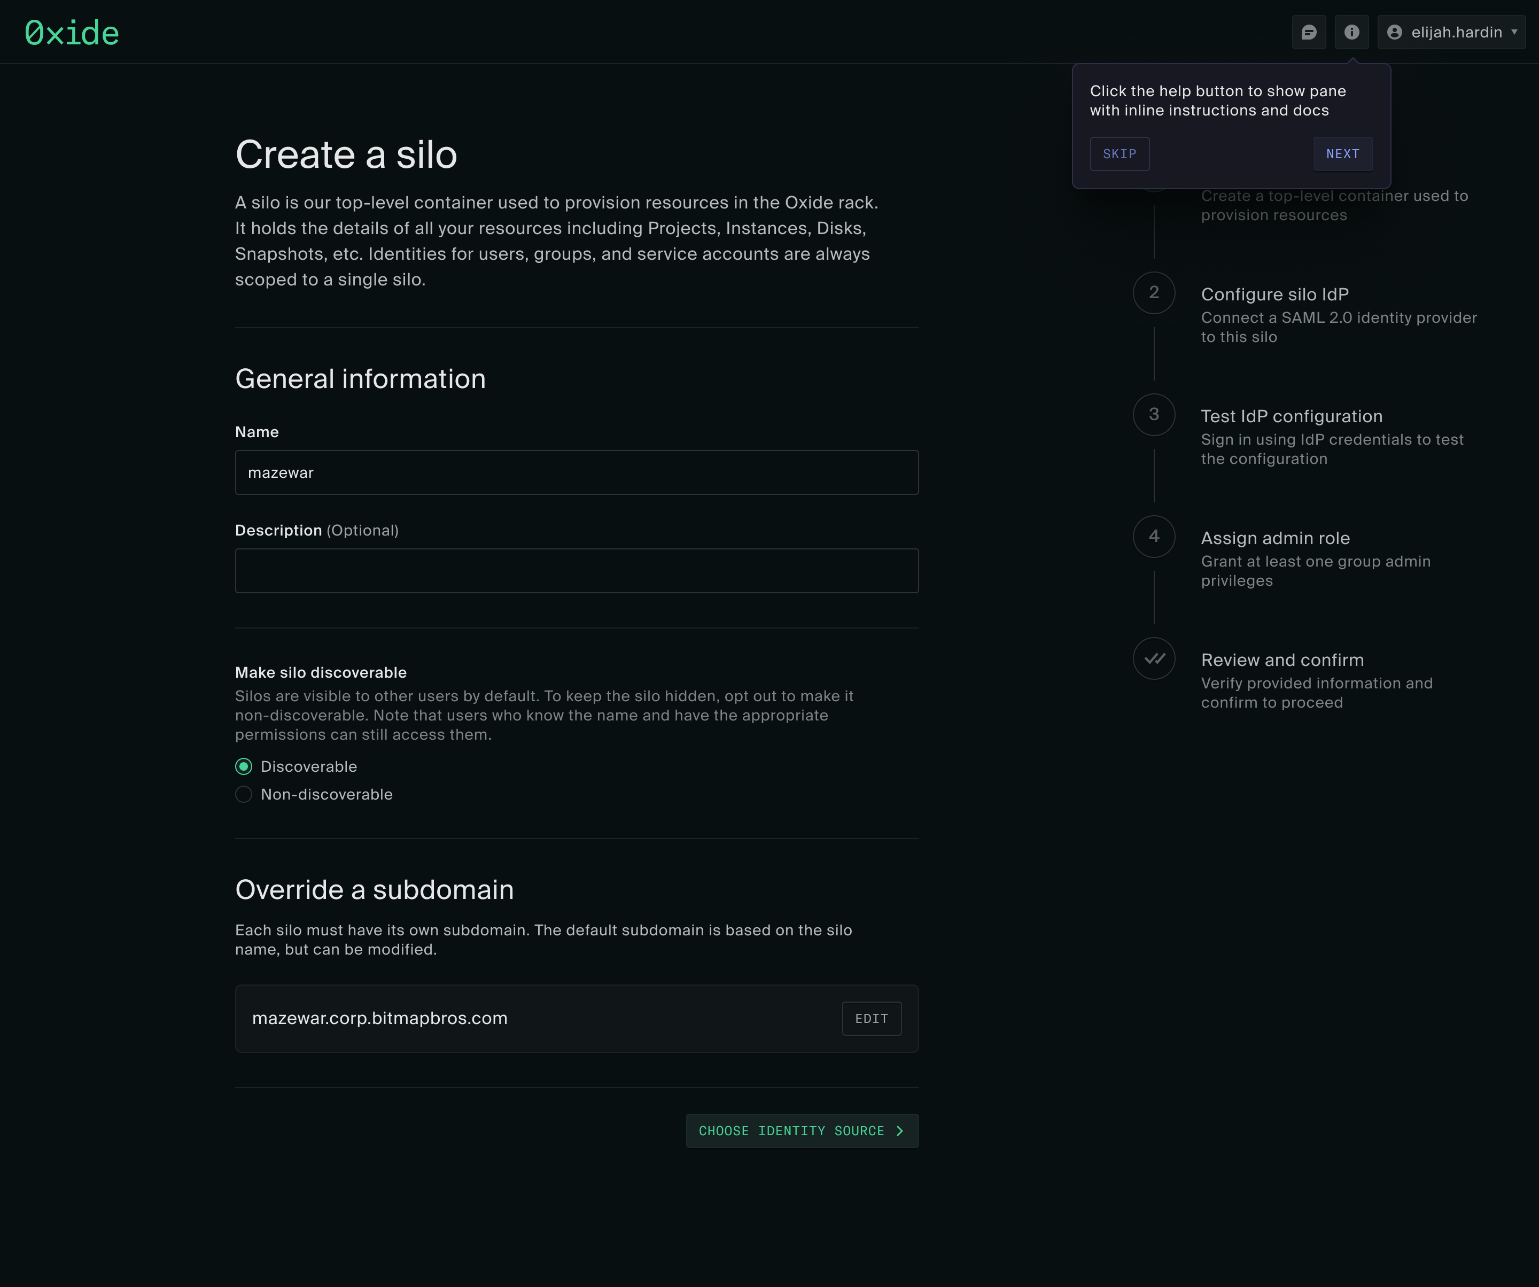Click the step 3 circle for Test IdP configuration
The height and width of the screenshot is (1287, 1539).
tap(1154, 414)
